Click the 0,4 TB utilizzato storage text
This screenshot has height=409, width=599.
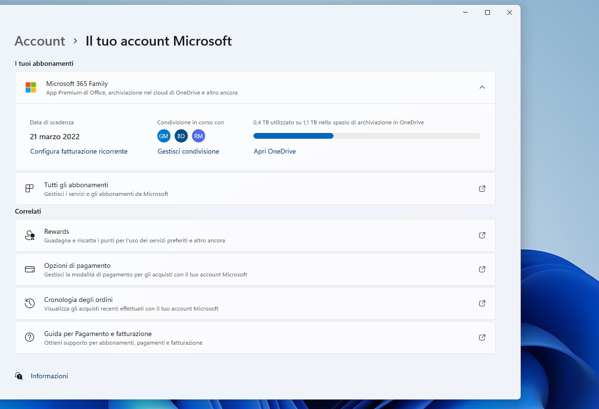pyautogui.click(x=338, y=122)
